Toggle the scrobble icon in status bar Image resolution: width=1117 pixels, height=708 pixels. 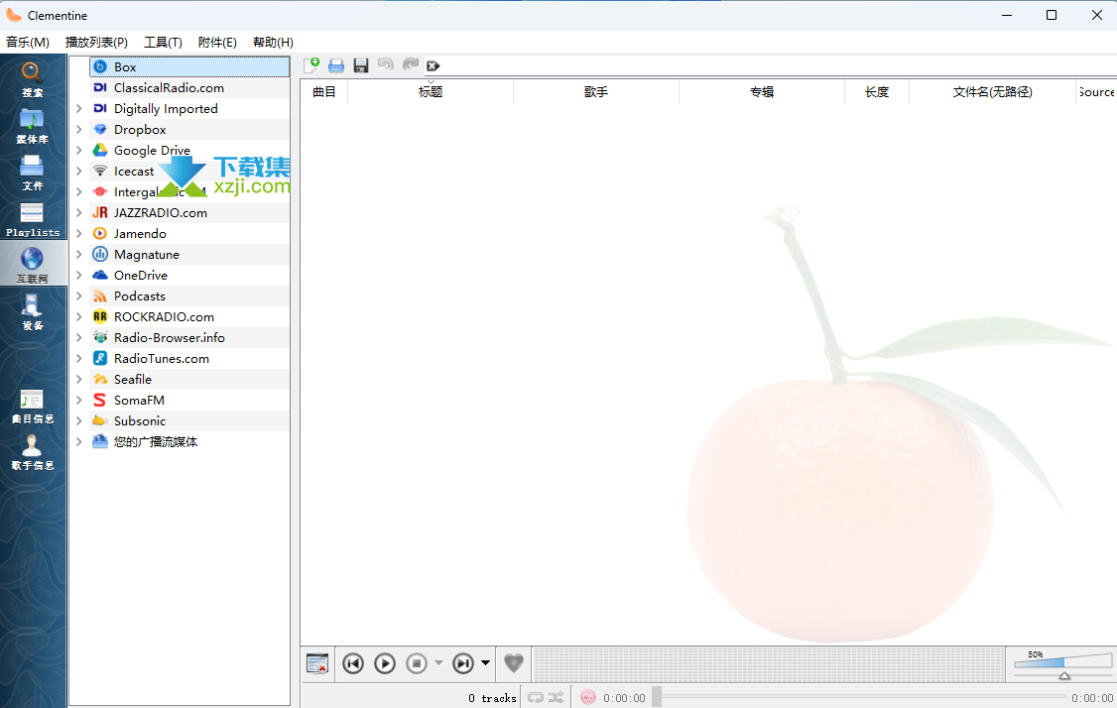click(587, 698)
